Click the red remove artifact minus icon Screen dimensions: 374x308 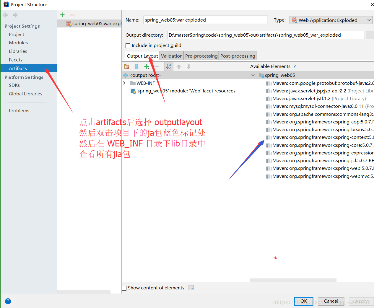pos(72,15)
